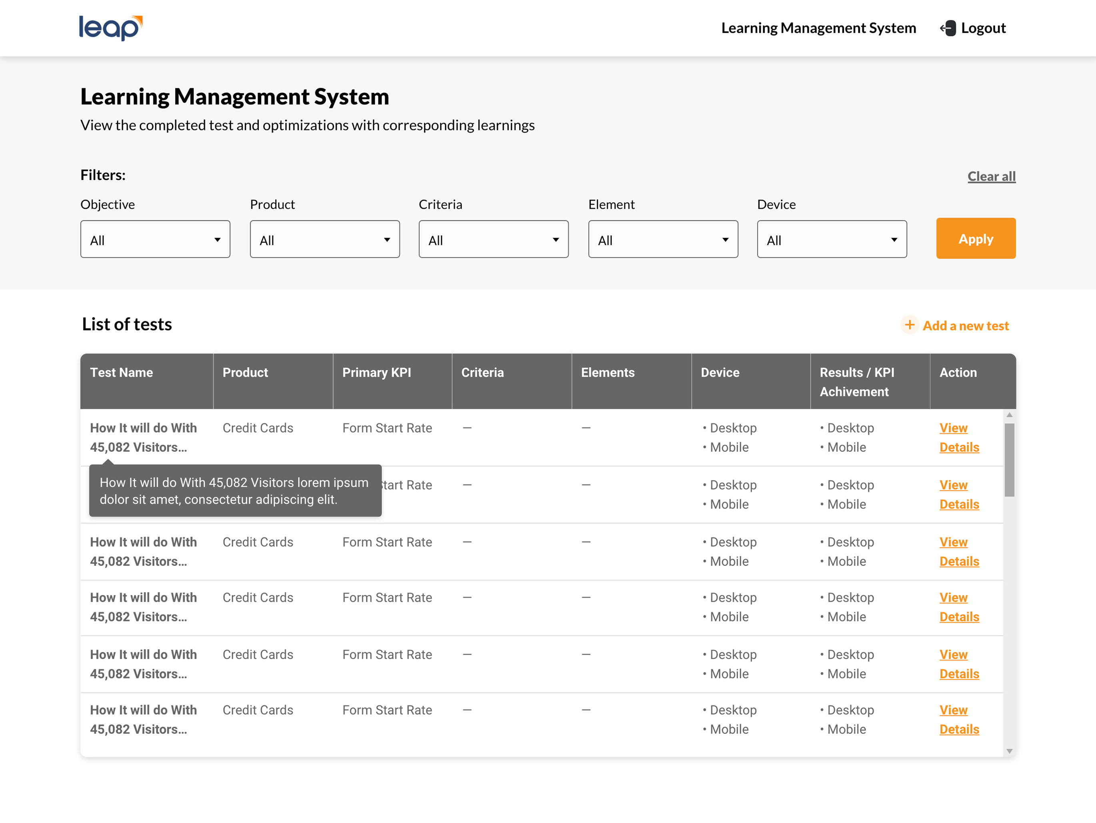Expand the Criteria filter dropdown
The image size is (1096, 823).
pos(494,239)
